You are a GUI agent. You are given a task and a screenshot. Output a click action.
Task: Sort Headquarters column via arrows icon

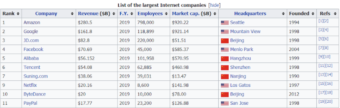coord(283,14)
